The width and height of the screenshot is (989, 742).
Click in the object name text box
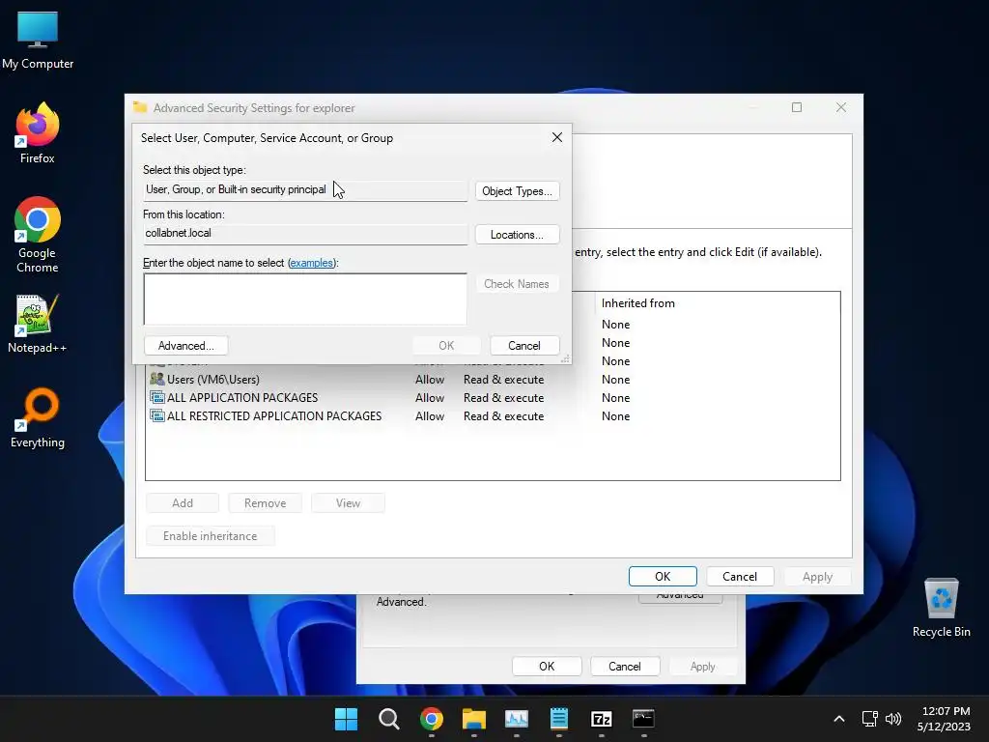pyautogui.click(x=305, y=300)
